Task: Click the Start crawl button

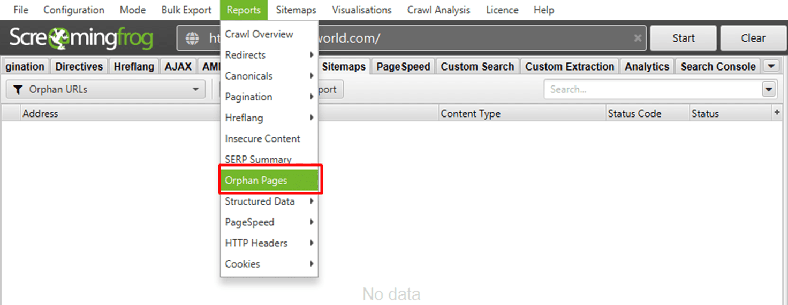Action: pos(683,38)
